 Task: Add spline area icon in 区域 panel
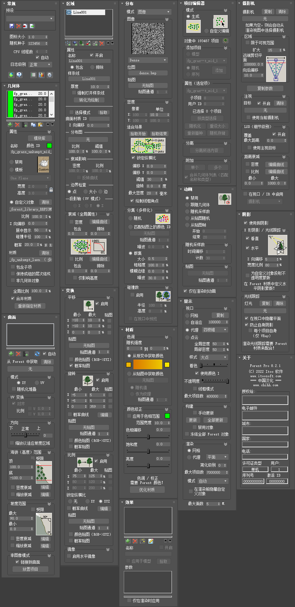pos(68,43)
